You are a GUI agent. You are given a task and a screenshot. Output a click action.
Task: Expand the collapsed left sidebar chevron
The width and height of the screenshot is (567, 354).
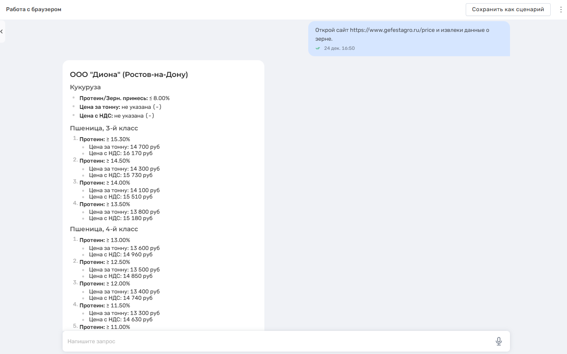pos(2,31)
